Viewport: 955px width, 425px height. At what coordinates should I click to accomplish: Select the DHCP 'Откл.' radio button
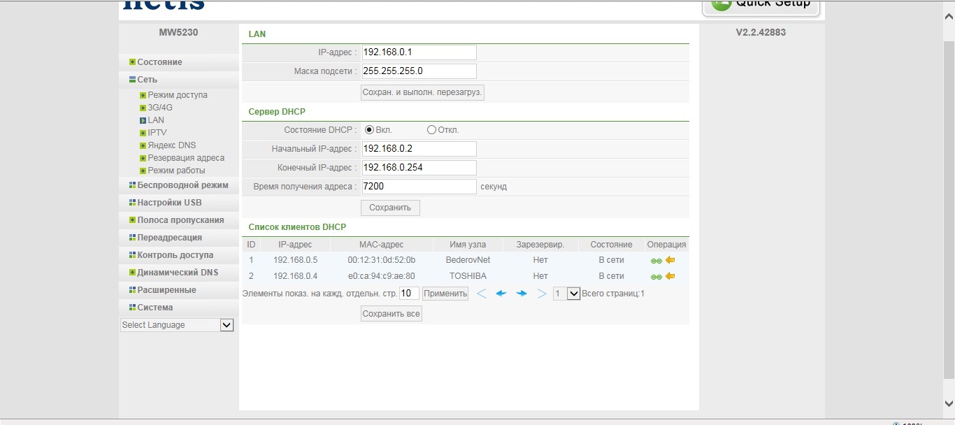point(431,130)
